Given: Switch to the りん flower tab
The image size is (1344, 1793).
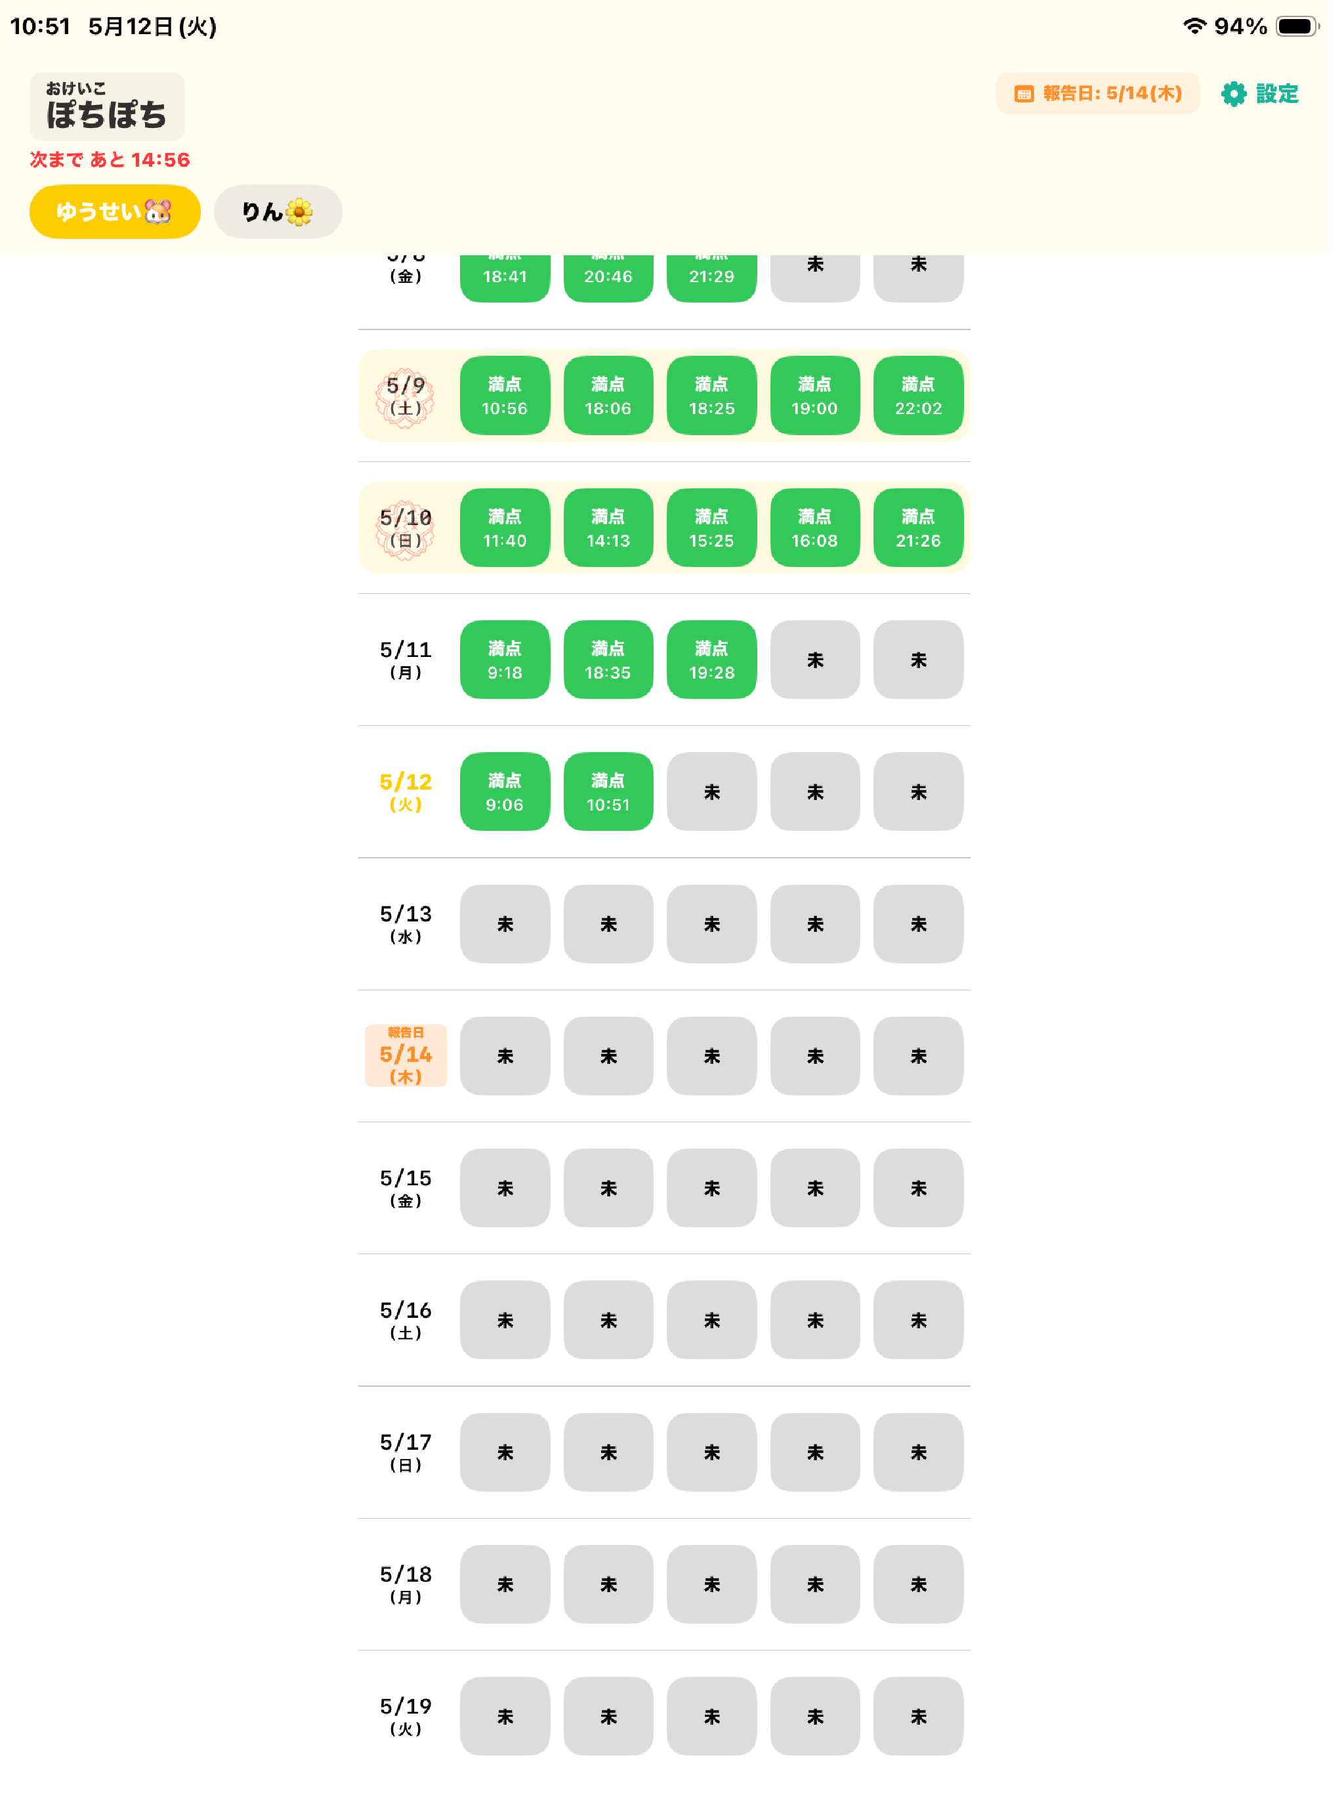Looking at the screenshot, I should 278,211.
